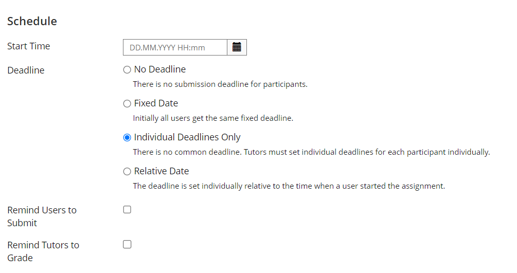The width and height of the screenshot is (517, 273).
Task: Click the Individual Deadlines Only option text
Action: pyautogui.click(x=187, y=137)
